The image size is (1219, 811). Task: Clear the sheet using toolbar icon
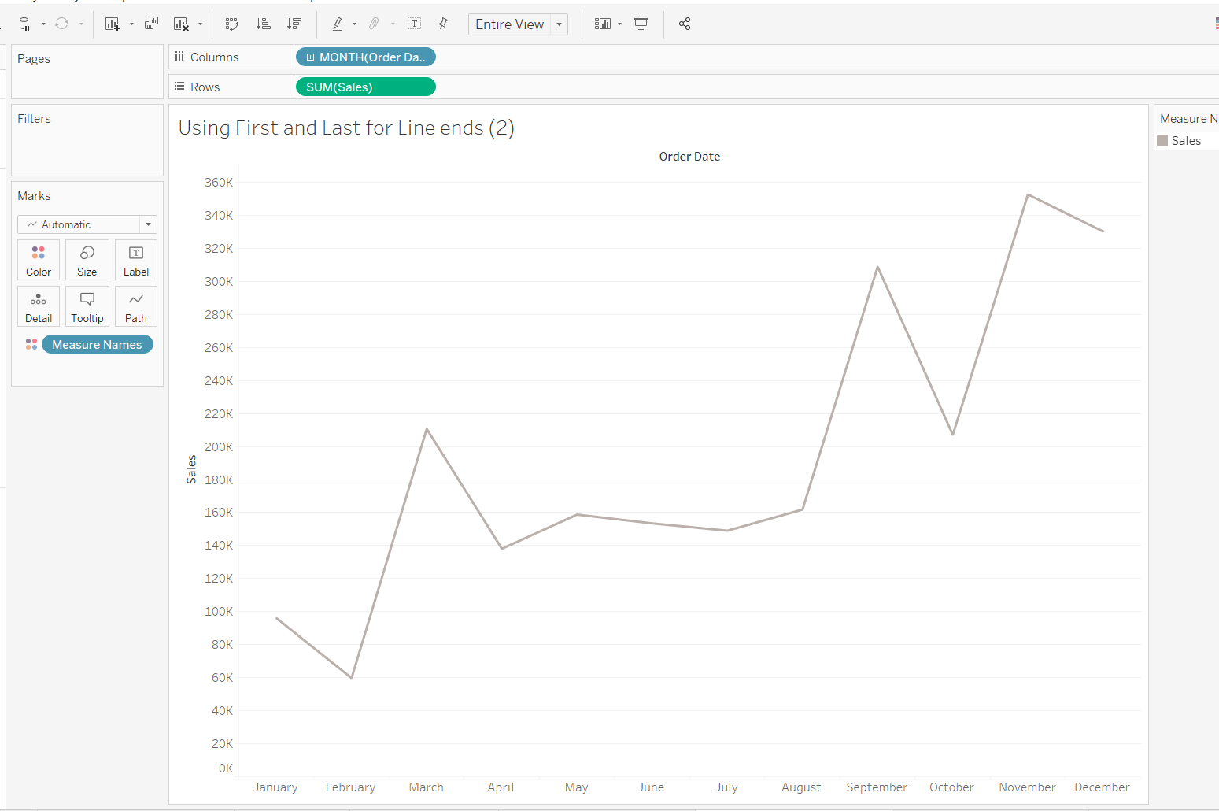(x=181, y=24)
